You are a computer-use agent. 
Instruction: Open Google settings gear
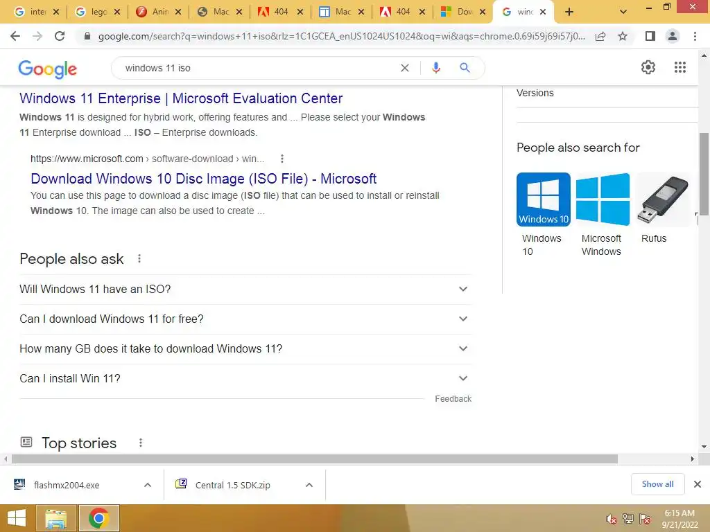[648, 67]
